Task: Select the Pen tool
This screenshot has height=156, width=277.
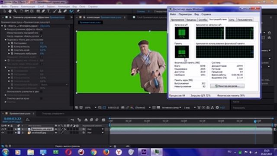Action: [43, 11]
